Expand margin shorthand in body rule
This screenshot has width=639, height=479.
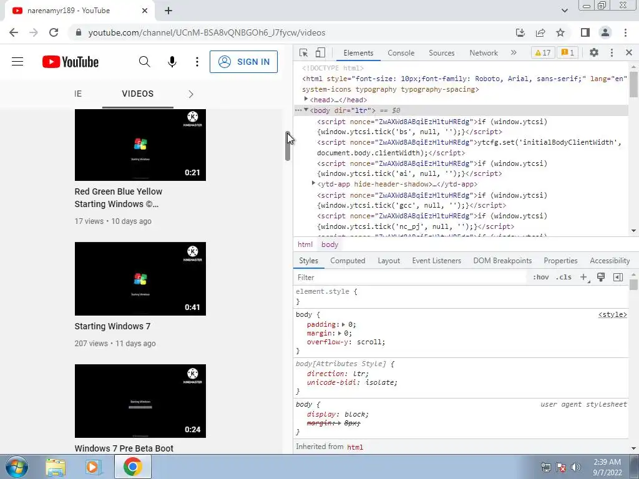[339, 333]
